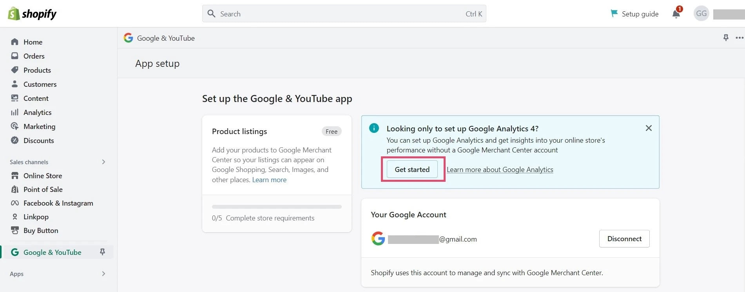Open the Content section
The height and width of the screenshot is (292, 745).
tap(36, 98)
